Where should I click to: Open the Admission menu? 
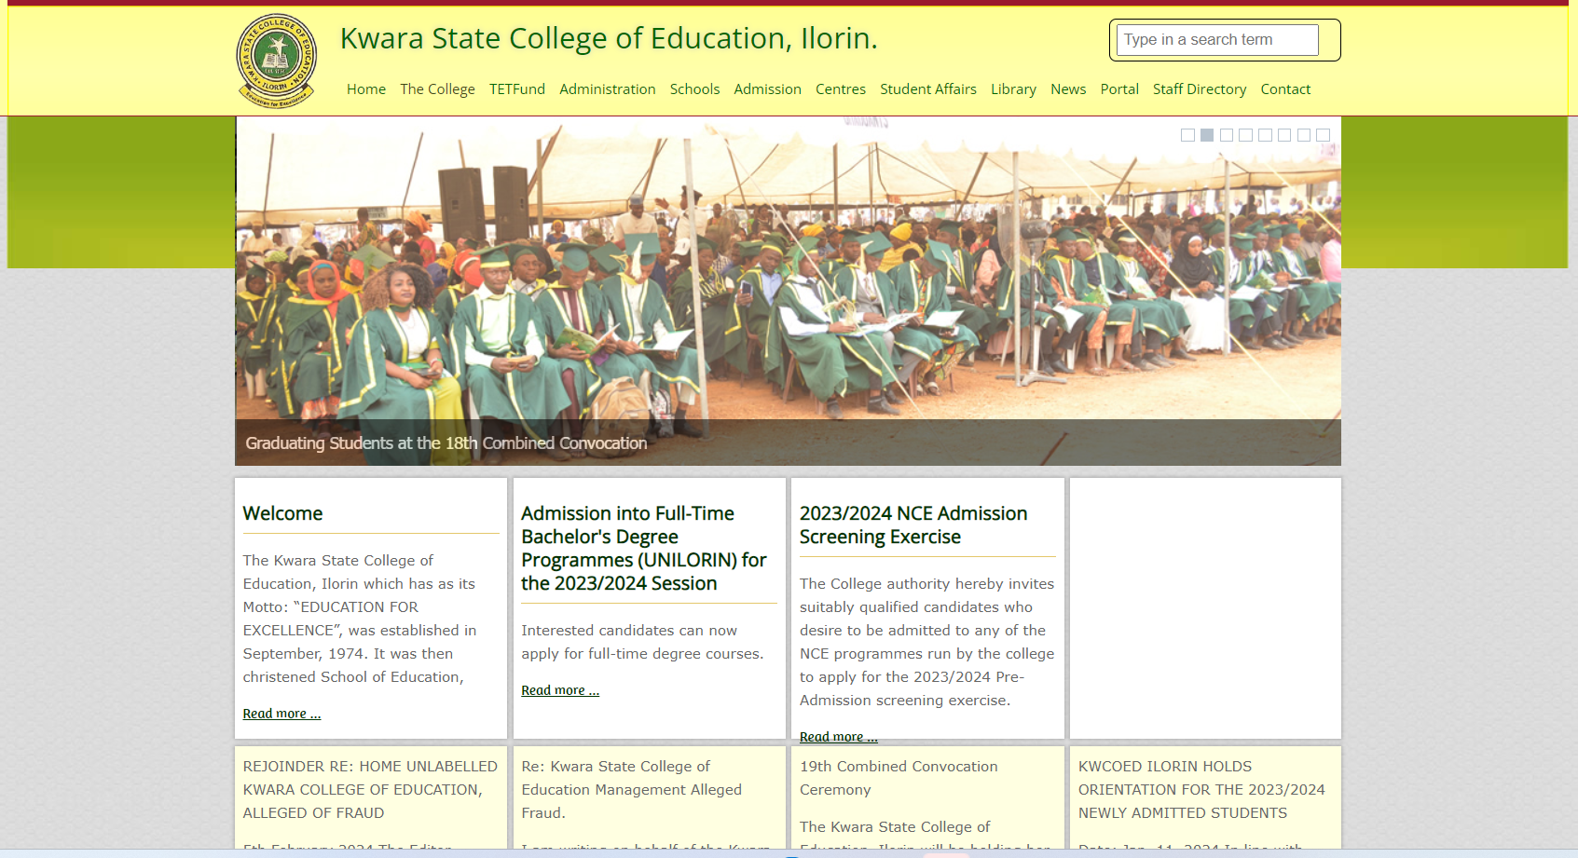pos(767,89)
